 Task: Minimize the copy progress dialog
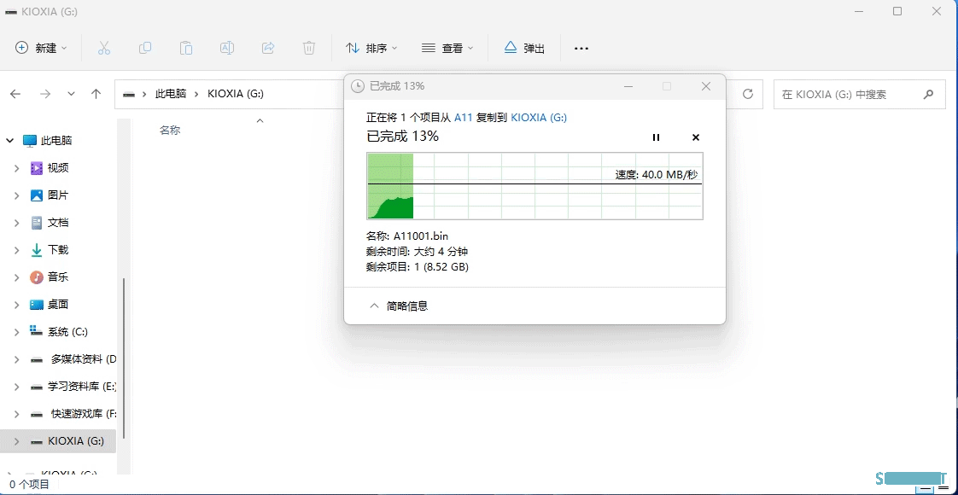(628, 86)
